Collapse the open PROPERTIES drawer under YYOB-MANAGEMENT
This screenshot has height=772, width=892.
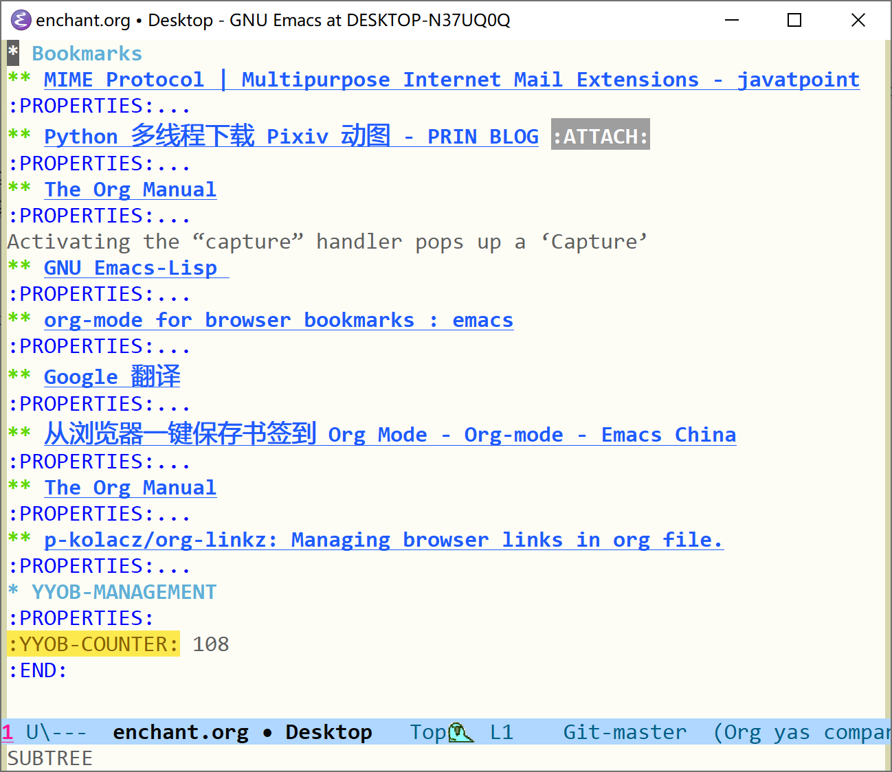coord(80,618)
